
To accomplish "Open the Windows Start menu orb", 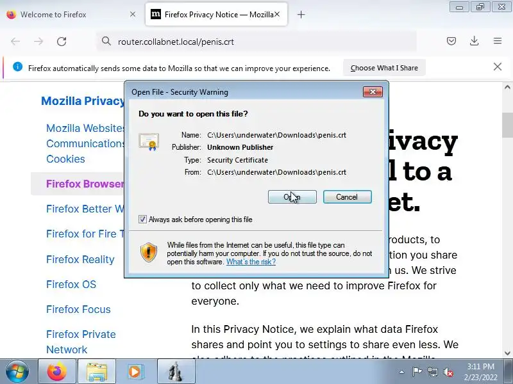I will (x=17, y=371).
